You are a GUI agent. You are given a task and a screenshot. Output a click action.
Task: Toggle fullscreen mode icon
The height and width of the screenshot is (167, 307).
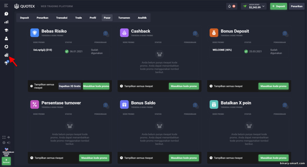(4, 137)
